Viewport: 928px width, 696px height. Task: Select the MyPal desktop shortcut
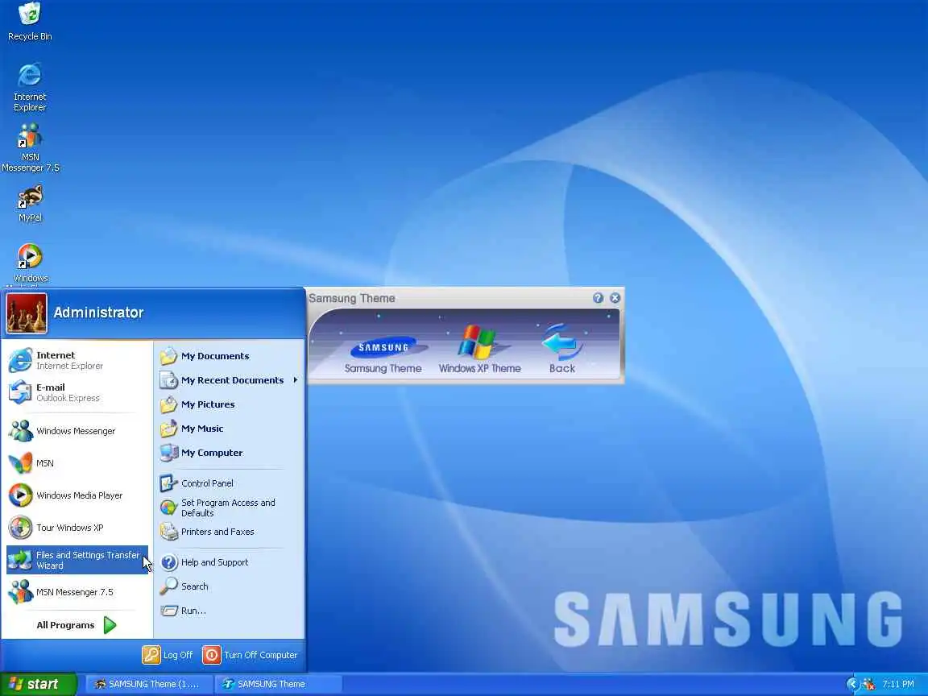[x=30, y=204]
